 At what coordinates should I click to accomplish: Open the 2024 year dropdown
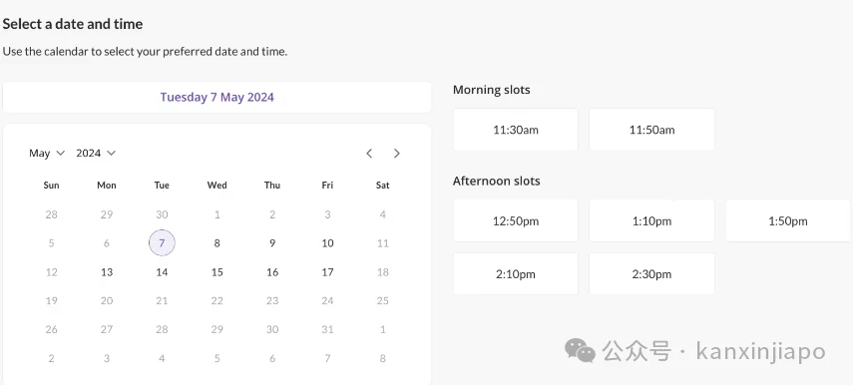(x=97, y=154)
